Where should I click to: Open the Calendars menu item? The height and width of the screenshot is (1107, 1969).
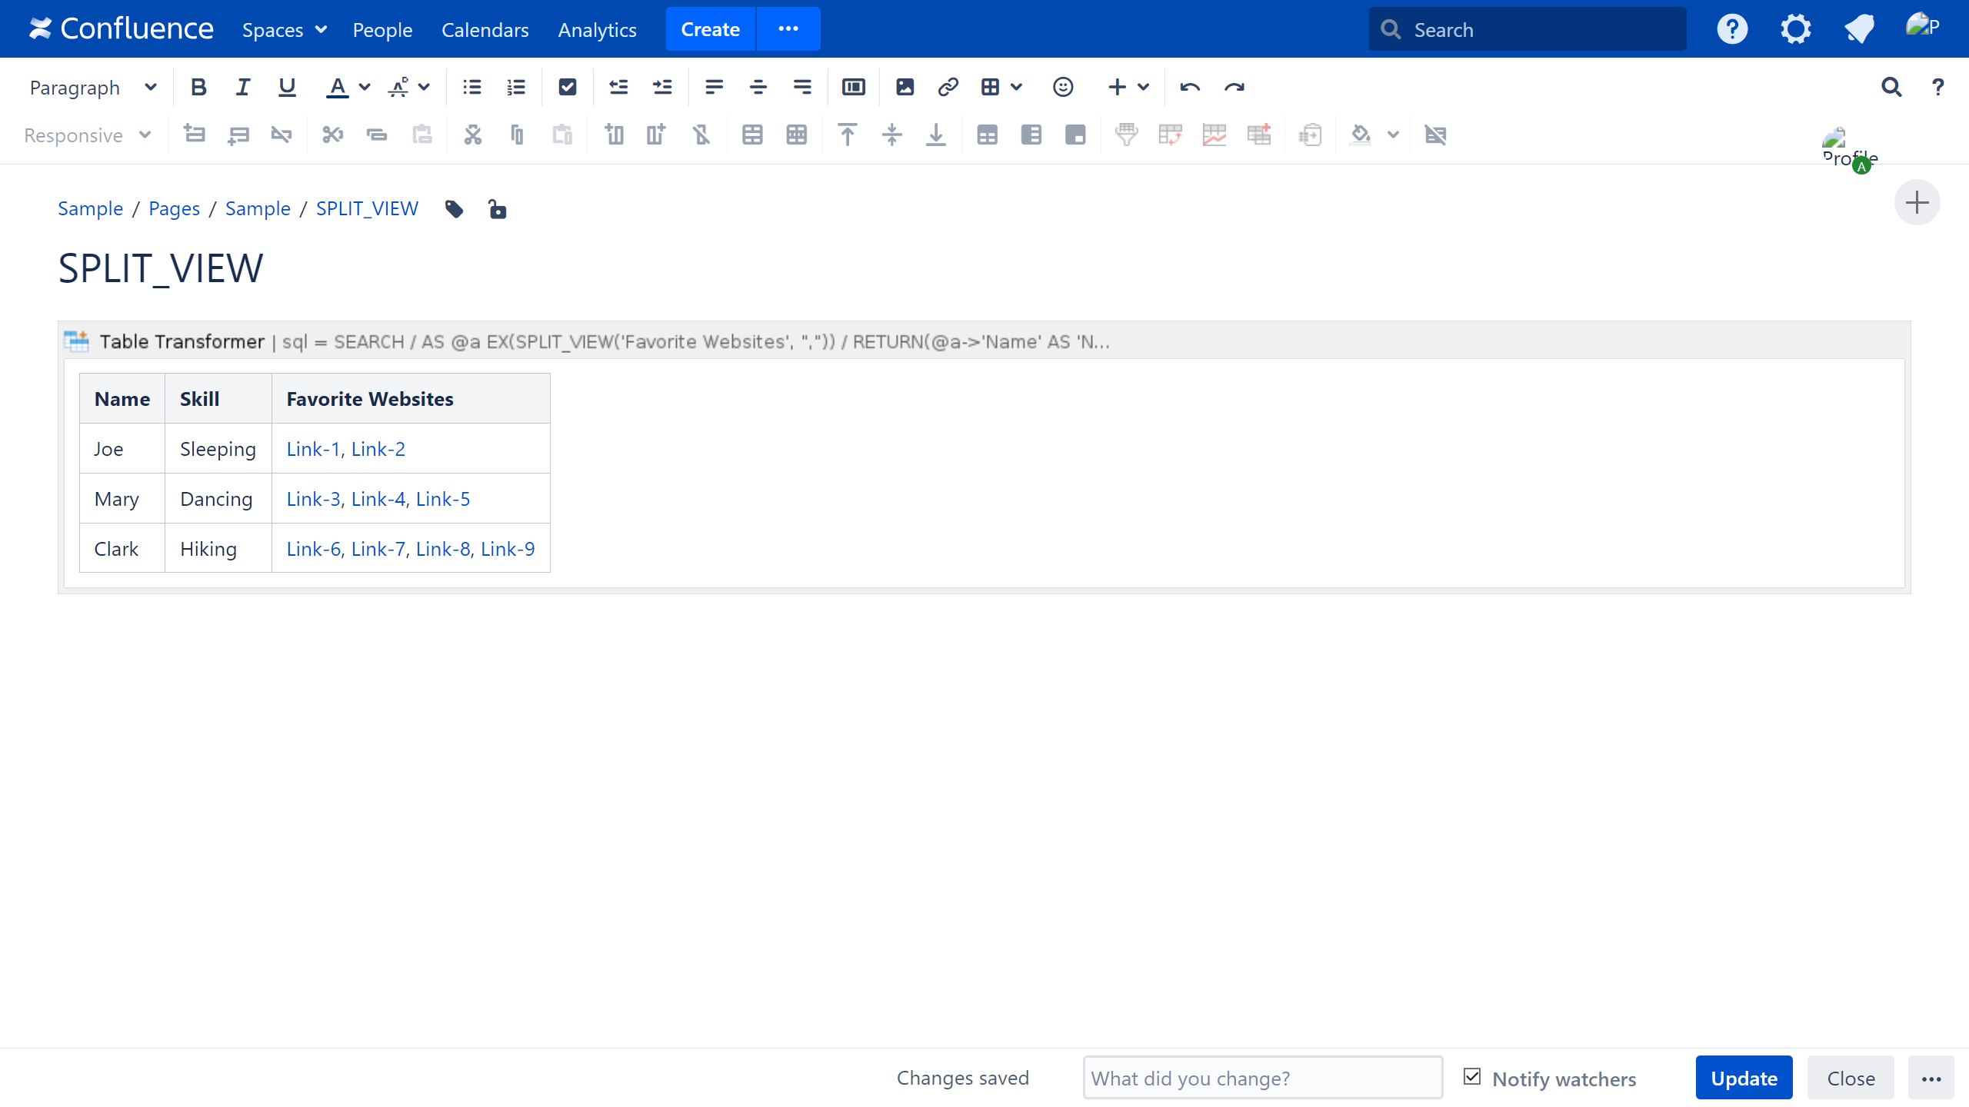pyautogui.click(x=485, y=30)
